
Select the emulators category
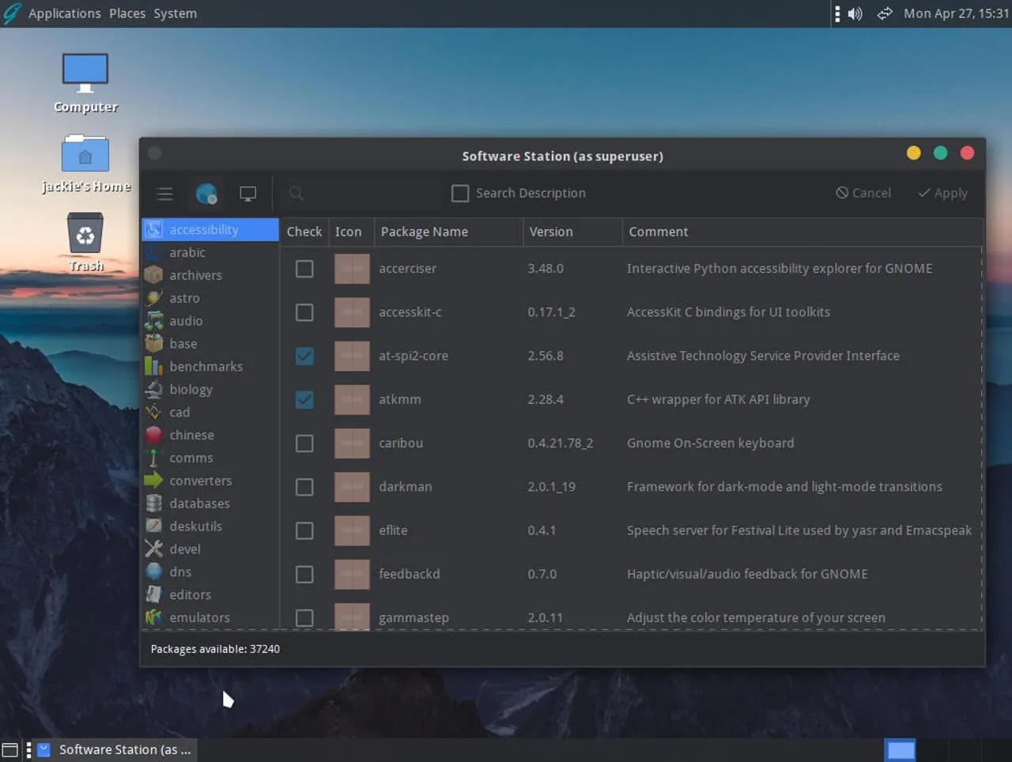[x=210, y=617]
